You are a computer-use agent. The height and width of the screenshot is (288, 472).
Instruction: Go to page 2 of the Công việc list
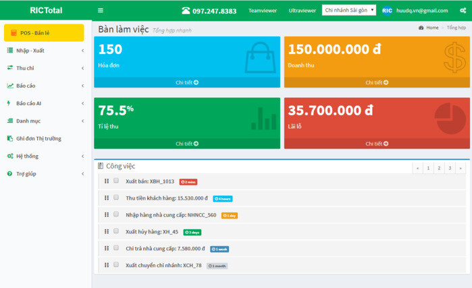click(438, 168)
